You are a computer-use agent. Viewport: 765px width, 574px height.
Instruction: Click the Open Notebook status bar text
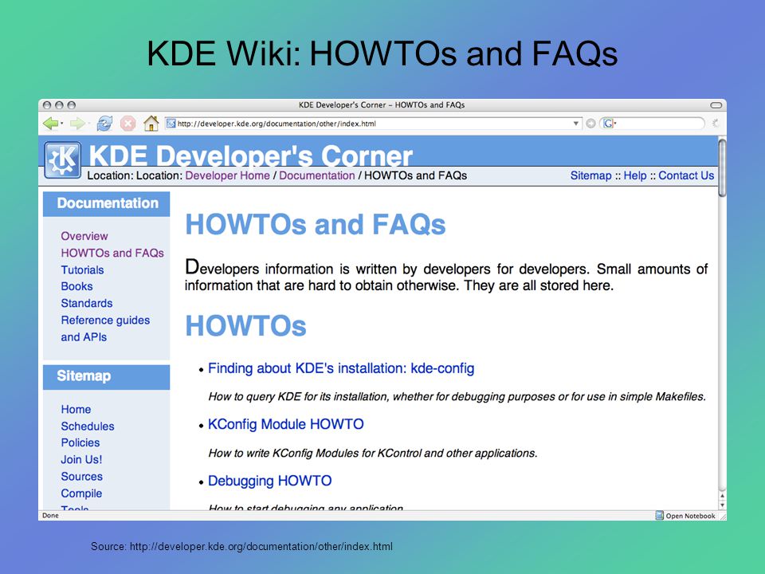pyautogui.click(x=690, y=516)
